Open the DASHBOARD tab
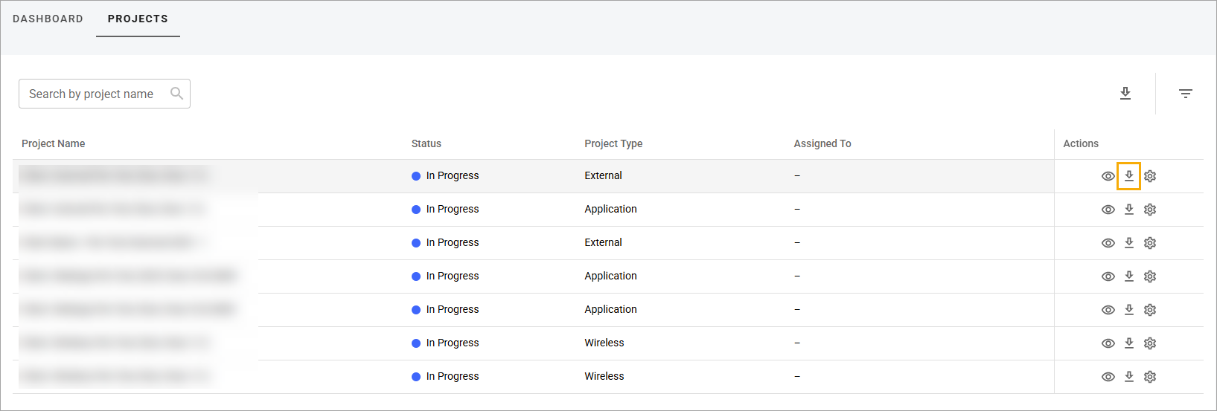1217x411 pixels. [48, 19]
